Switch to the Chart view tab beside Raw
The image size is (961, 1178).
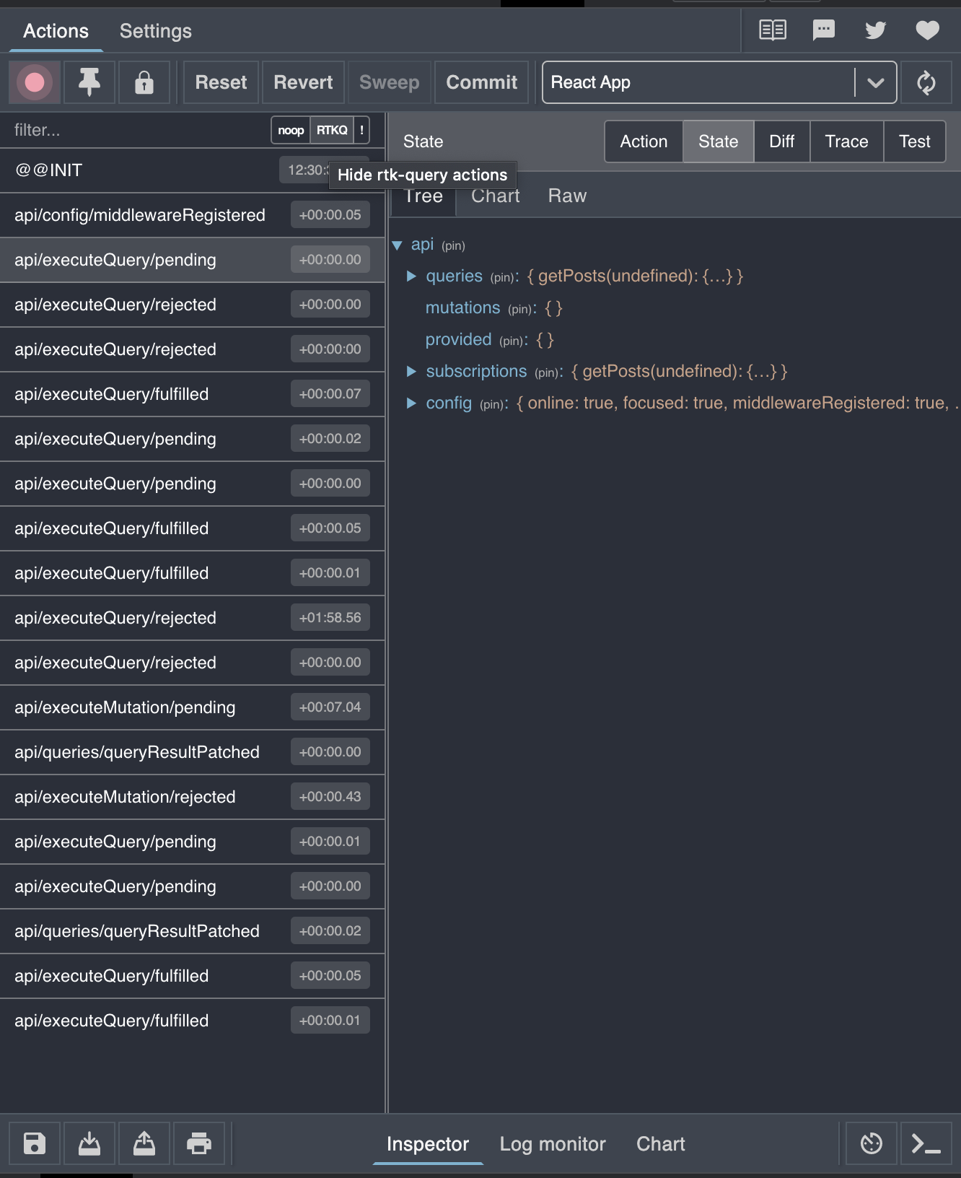(x=496, y=196)
